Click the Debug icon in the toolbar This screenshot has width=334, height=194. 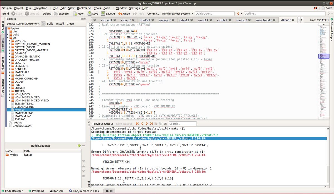tap(47, 13)
